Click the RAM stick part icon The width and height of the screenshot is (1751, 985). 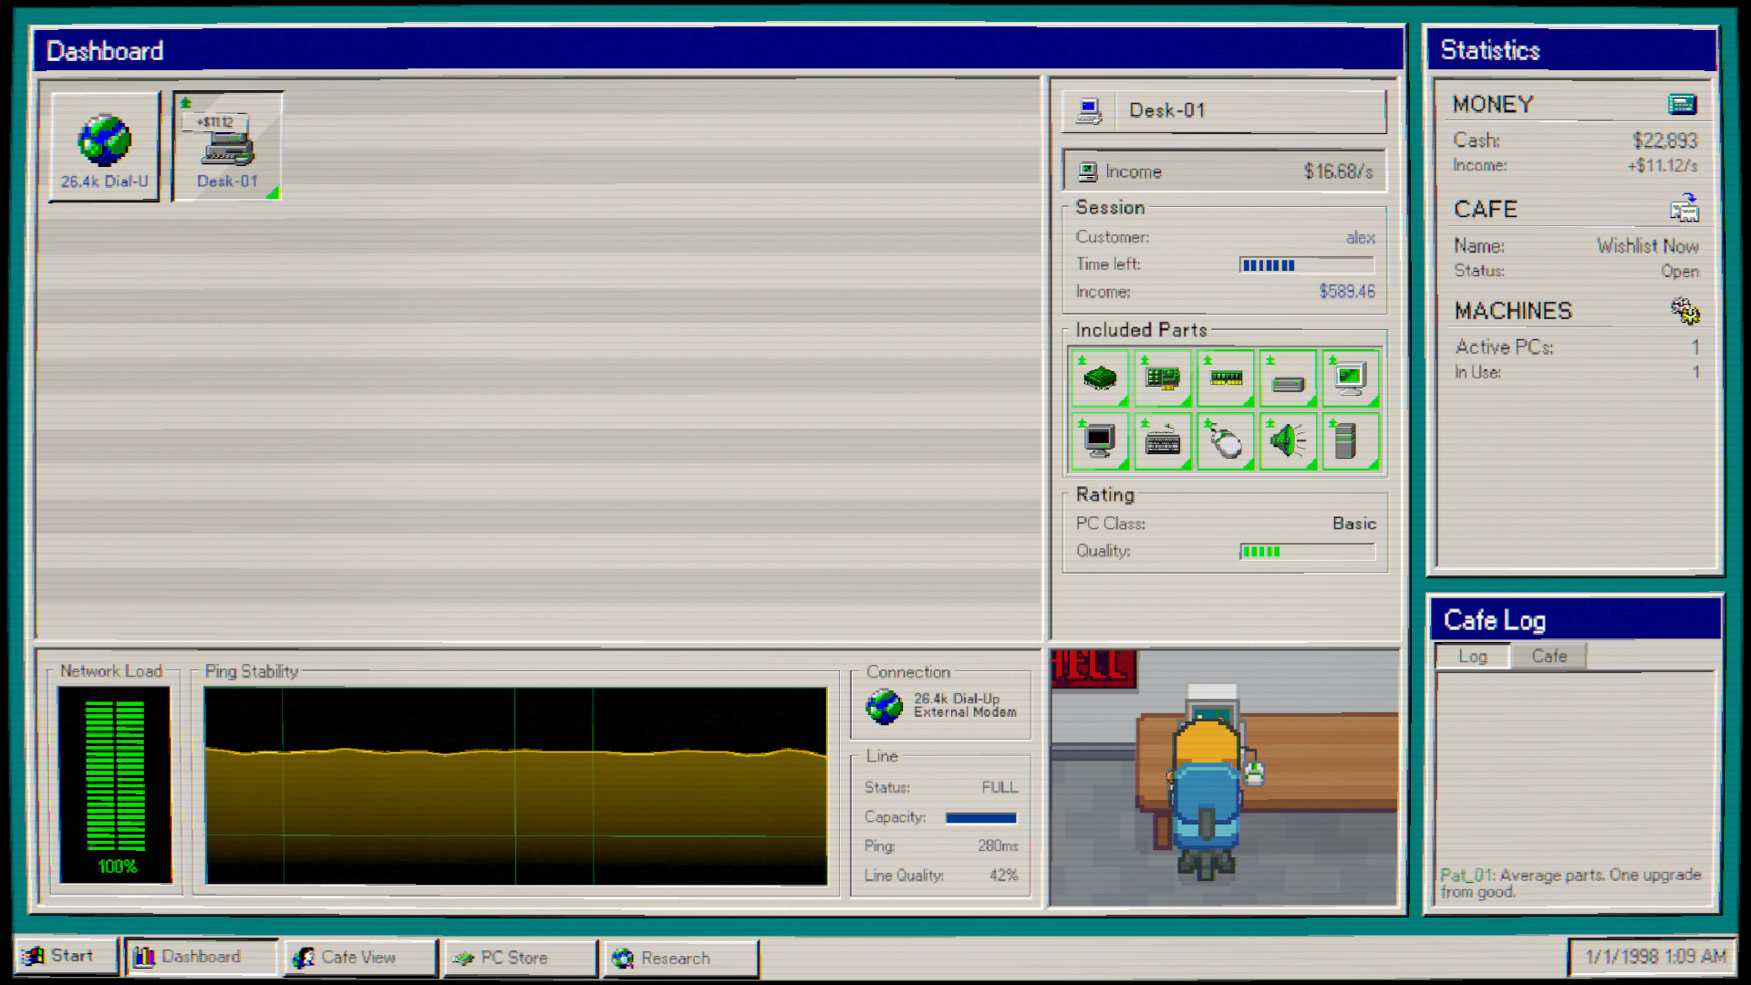tap(1226, 378)
